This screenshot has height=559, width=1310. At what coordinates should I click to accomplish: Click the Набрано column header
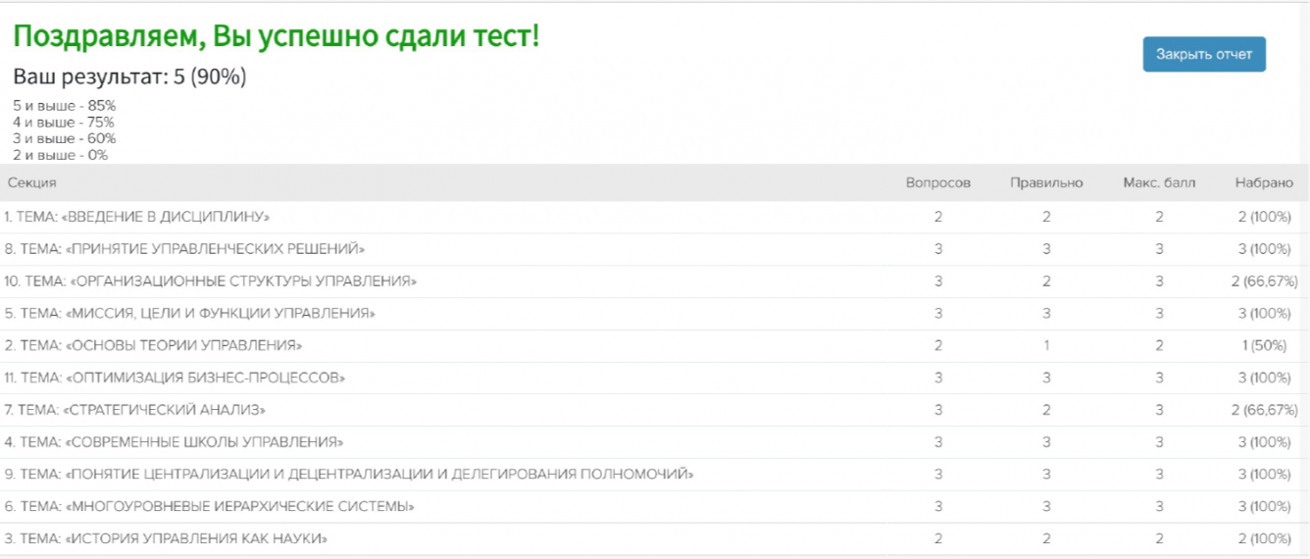pos(1264,183)
